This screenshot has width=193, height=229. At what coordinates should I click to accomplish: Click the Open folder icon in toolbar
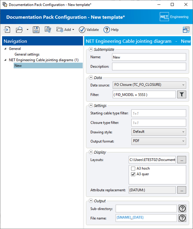tap(19, 30)
